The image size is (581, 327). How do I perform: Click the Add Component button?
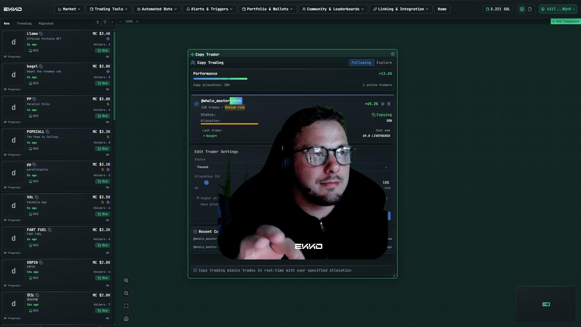[x=566, y=21]
